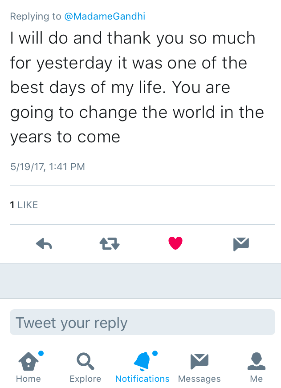The height and width of the screenshot is (388, 281).
Task: Go to the Messages tab label
Action: 199,379
